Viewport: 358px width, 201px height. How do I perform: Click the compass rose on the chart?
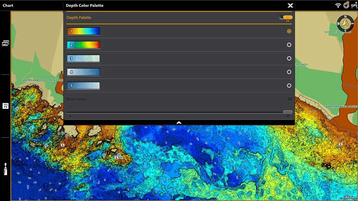pos(345,24)
